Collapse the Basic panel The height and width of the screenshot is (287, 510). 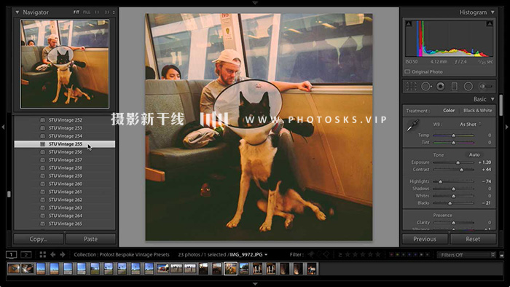click(x=493, y=99)
